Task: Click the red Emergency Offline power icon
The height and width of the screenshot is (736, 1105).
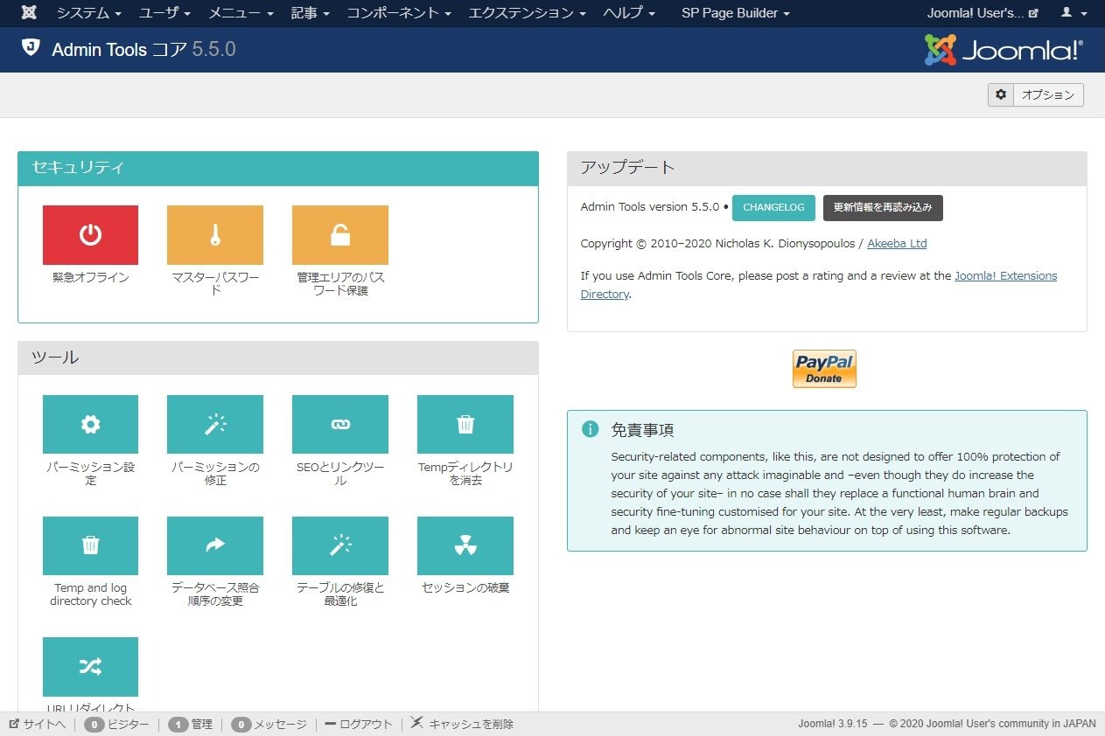Action: [x=90, y=235]
